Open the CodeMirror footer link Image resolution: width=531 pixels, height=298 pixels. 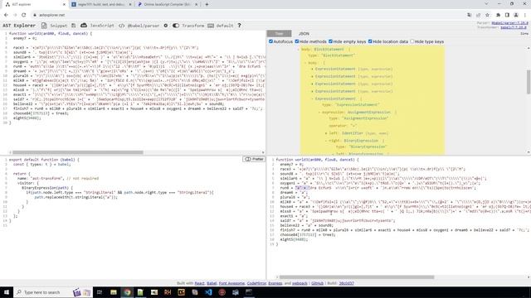pos(256,283)
